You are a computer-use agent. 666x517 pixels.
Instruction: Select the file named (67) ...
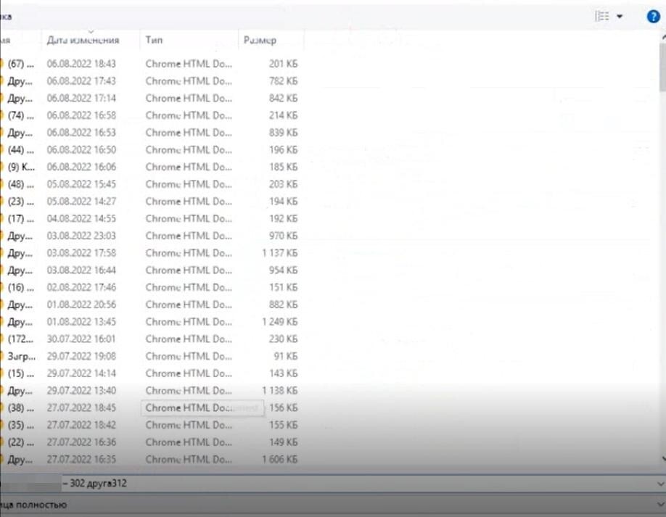pyautogui.click(x=20, y=64)
